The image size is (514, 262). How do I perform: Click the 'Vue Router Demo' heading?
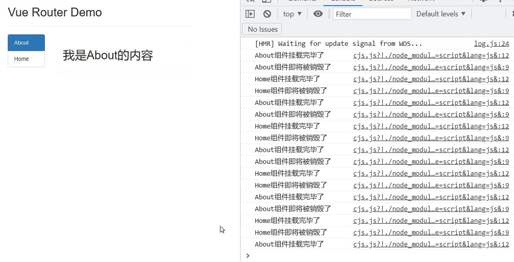click(55, 12)
